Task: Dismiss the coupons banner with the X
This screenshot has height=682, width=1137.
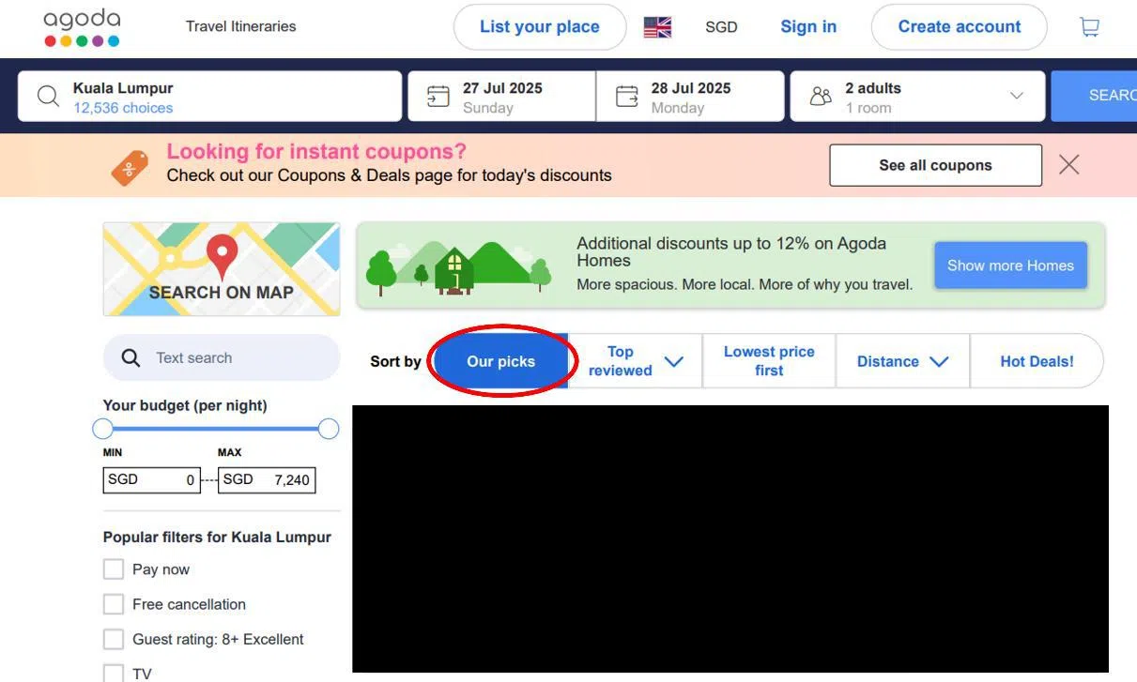Action: coord(1068,165)
